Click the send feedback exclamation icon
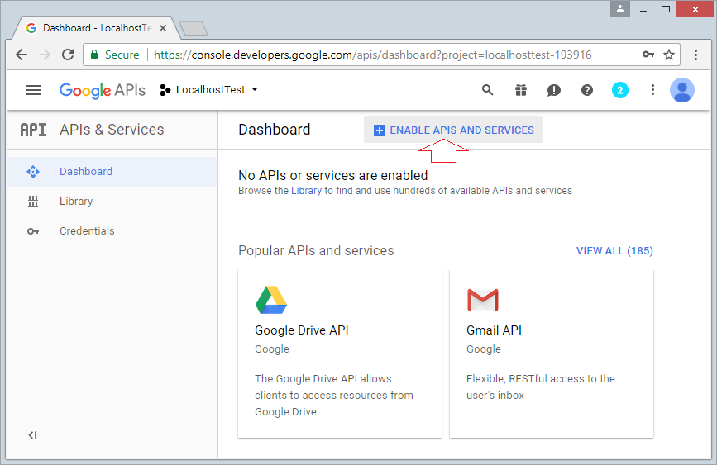The width and height of the screenshot is (717, 465). click(x=554, y=91)
